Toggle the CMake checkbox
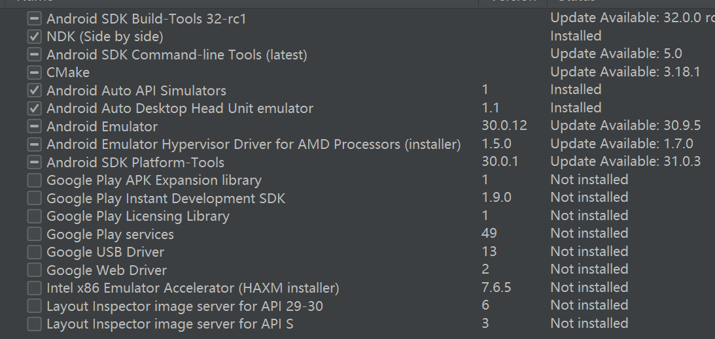Image resolution: width=715 pixels, height=339 pixels. point(34,73)
